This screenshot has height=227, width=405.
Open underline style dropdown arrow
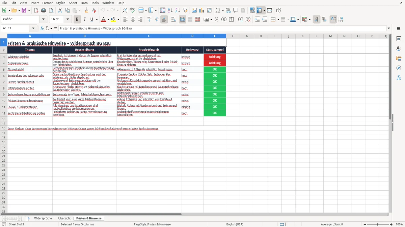click(x=97, y=20)
